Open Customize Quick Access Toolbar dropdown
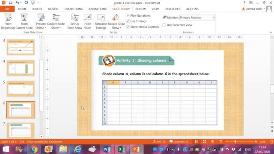The image size is (274, 154). 38,3
